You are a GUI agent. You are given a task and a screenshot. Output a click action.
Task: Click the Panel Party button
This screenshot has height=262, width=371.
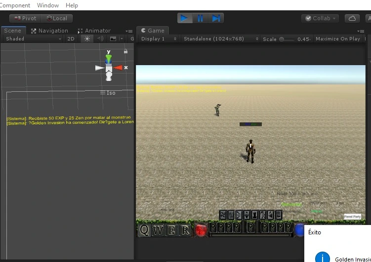tap(352, 217)
